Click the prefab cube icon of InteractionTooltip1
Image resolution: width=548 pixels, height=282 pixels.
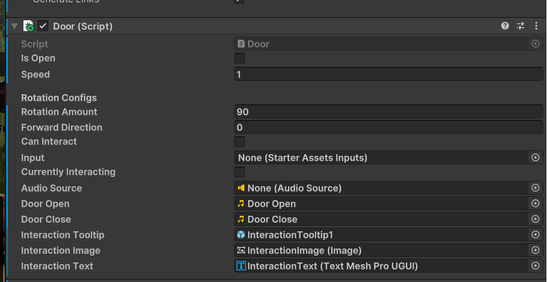coord(241,234)
